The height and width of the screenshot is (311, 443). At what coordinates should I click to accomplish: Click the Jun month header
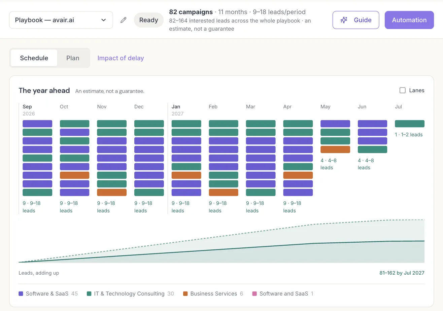pyautogui.click(x=362, y=107)
